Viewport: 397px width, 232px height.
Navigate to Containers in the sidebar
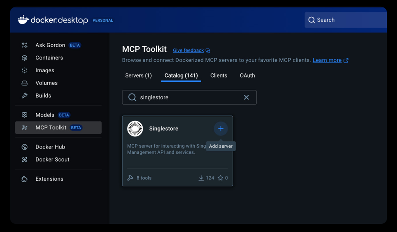coord(59,58)
